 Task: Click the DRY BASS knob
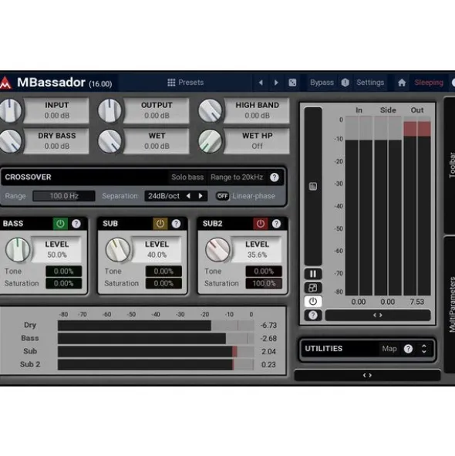click(x=10, y=141)
